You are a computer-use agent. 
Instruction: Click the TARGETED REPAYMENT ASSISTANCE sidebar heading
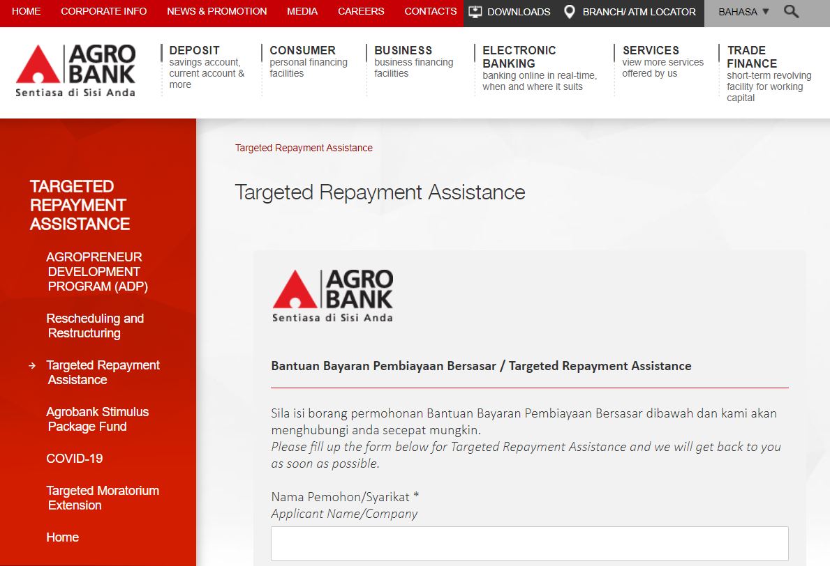point(80,205)
